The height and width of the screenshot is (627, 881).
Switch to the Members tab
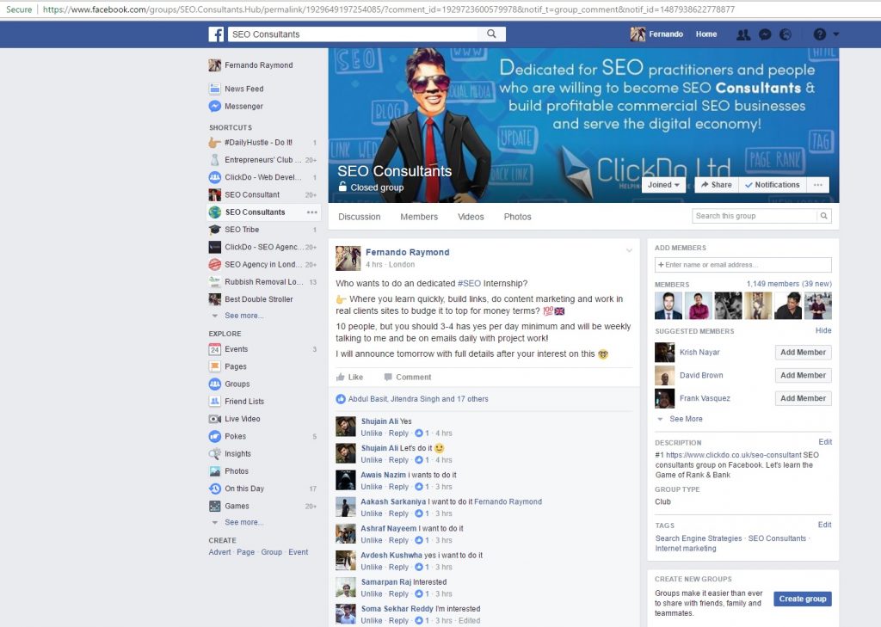tap(419, 217)
